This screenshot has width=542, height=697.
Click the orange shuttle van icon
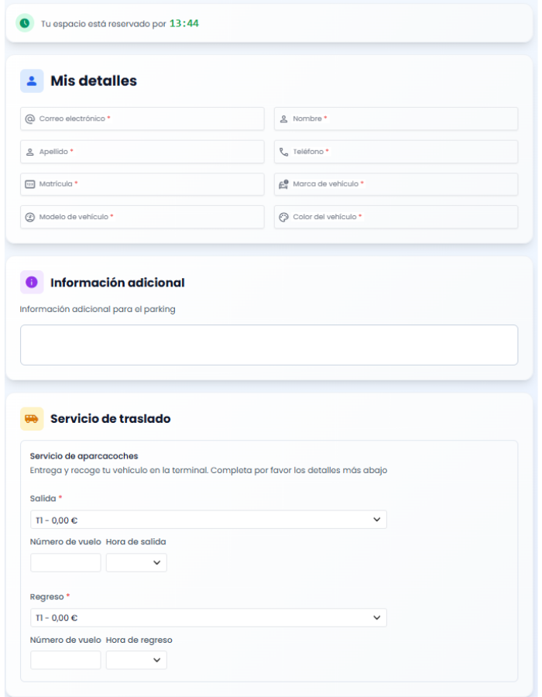(32, 418)
